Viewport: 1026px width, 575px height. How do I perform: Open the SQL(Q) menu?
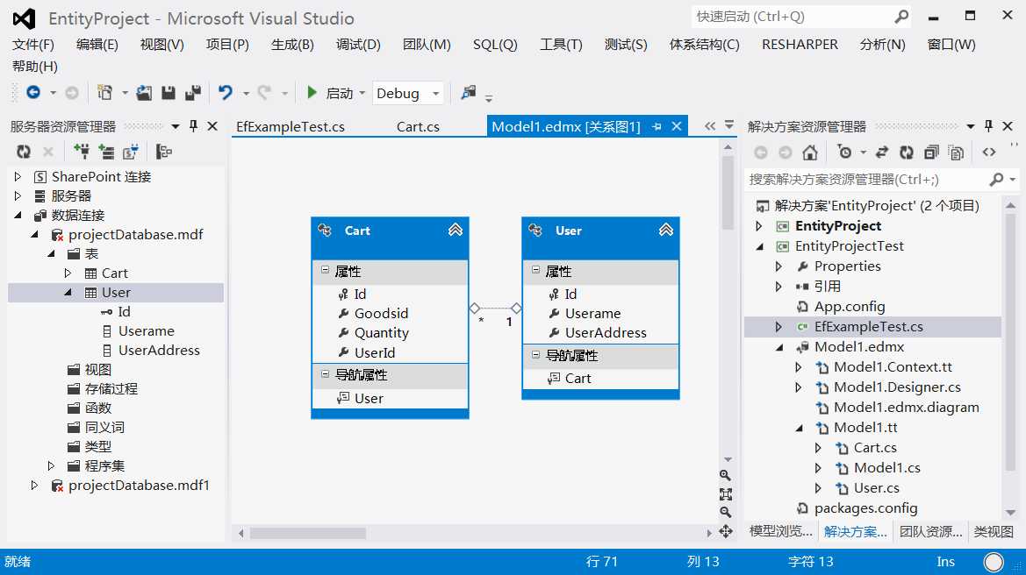pos(495,45)
